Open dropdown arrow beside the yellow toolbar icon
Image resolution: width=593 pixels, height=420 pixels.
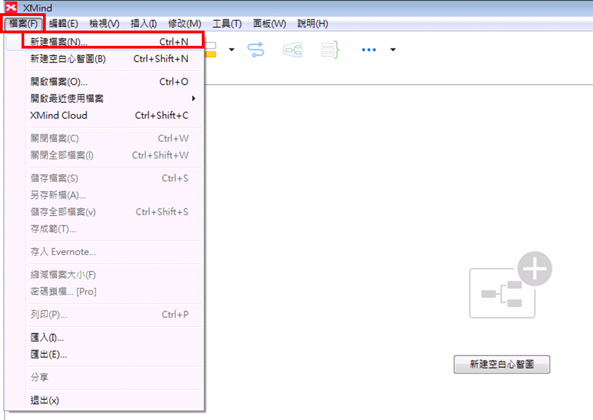click(x=232, y=50)
